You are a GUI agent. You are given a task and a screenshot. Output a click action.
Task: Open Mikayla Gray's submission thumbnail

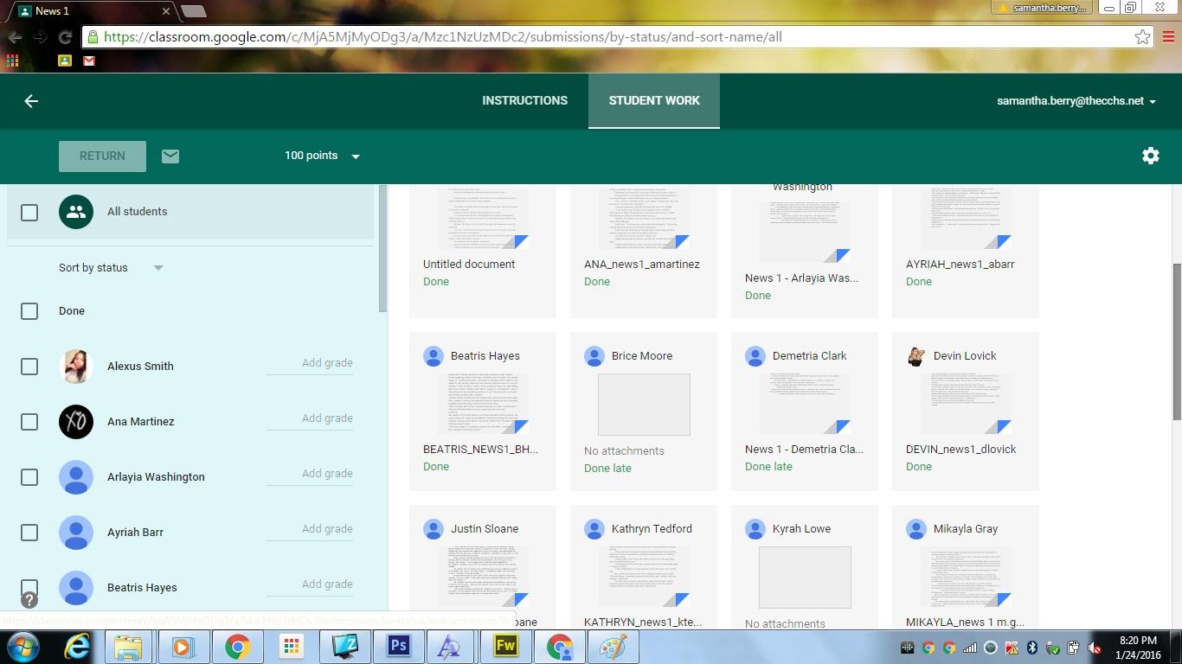pyautogui.click(x=966, y=577)
